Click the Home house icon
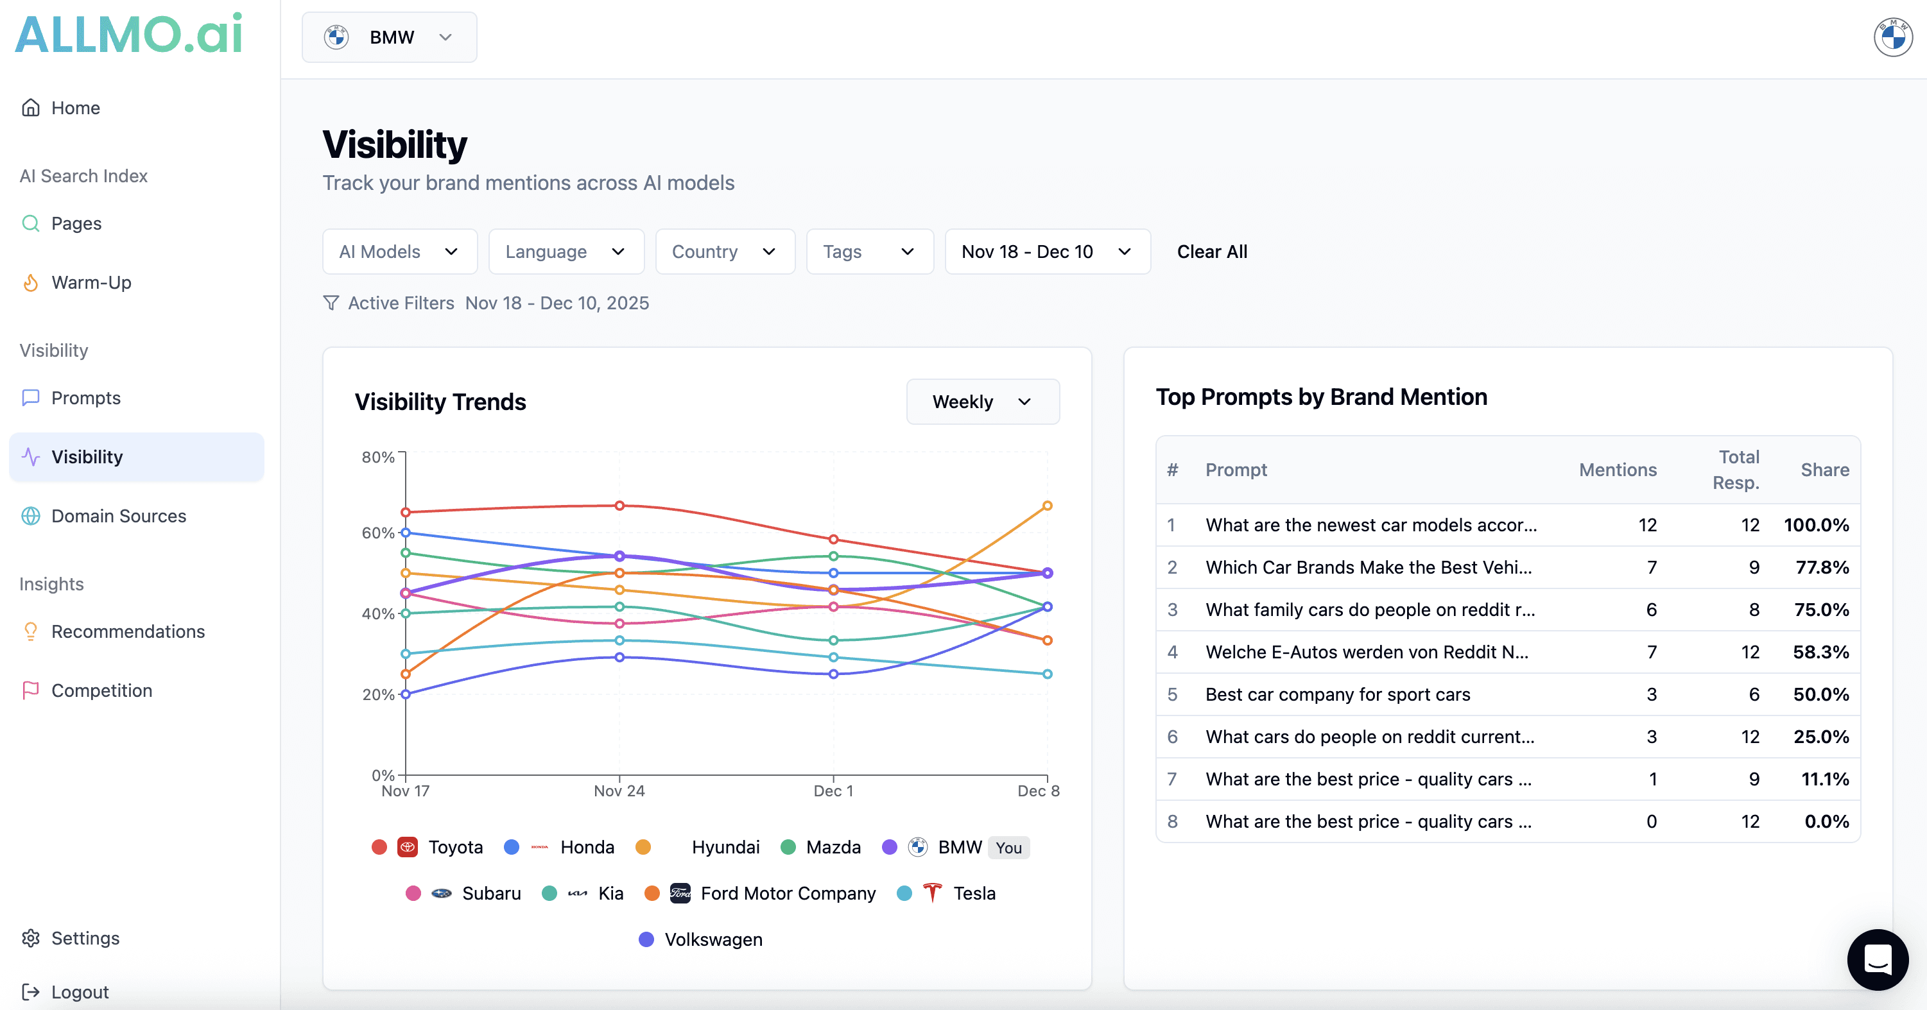Image resolution: width=1927 pixels, height=1010 pixels. pyautogui.click(x=31, y=108)
